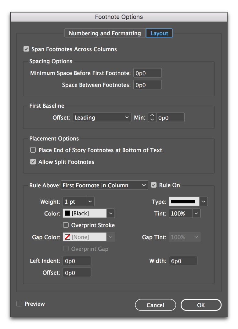The width and height of the screenshot is (238, 329).
Task: Uncheck the Rule On checkbox
Action: click(153, 185)
